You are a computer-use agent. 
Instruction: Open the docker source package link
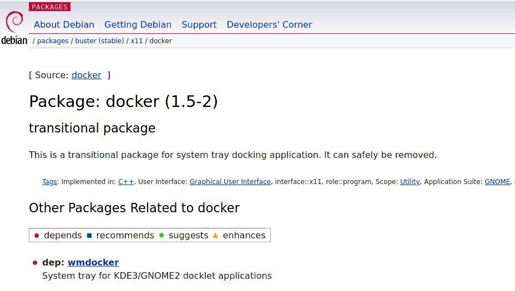coord(87,75)
